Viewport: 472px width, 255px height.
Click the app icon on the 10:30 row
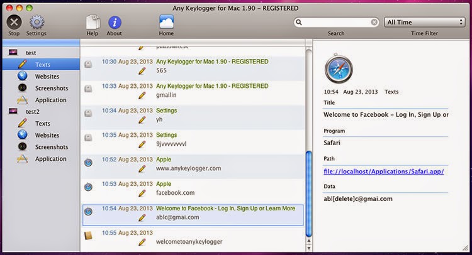(88, 64)
